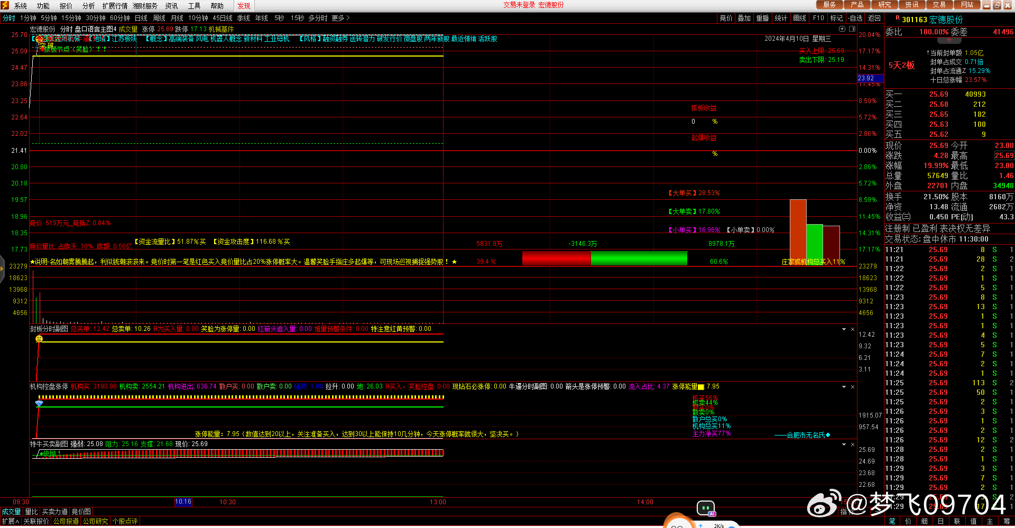Expand the 更多 periods chevron

[348, 18]
